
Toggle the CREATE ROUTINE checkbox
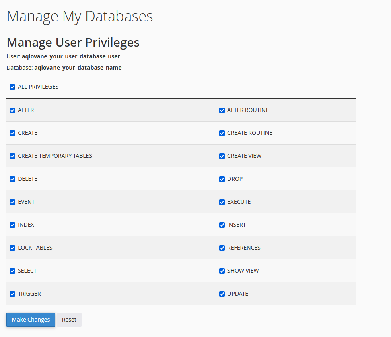pyautogui.click(x=222, y=133)
